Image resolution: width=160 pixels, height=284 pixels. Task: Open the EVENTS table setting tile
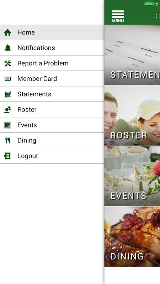pyautogui.click(x=132, y=176)
